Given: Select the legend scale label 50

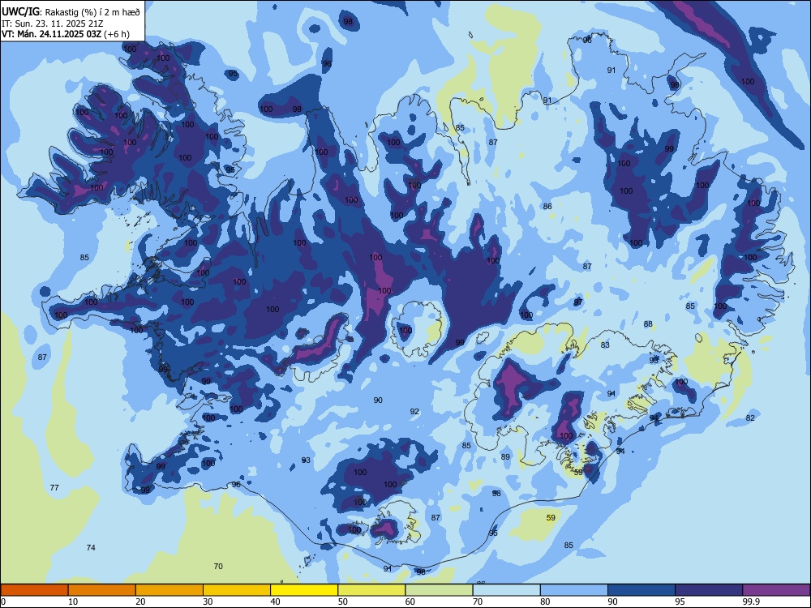Looking at the screenshot, I should pyautogui.click(x=343, y=602).
